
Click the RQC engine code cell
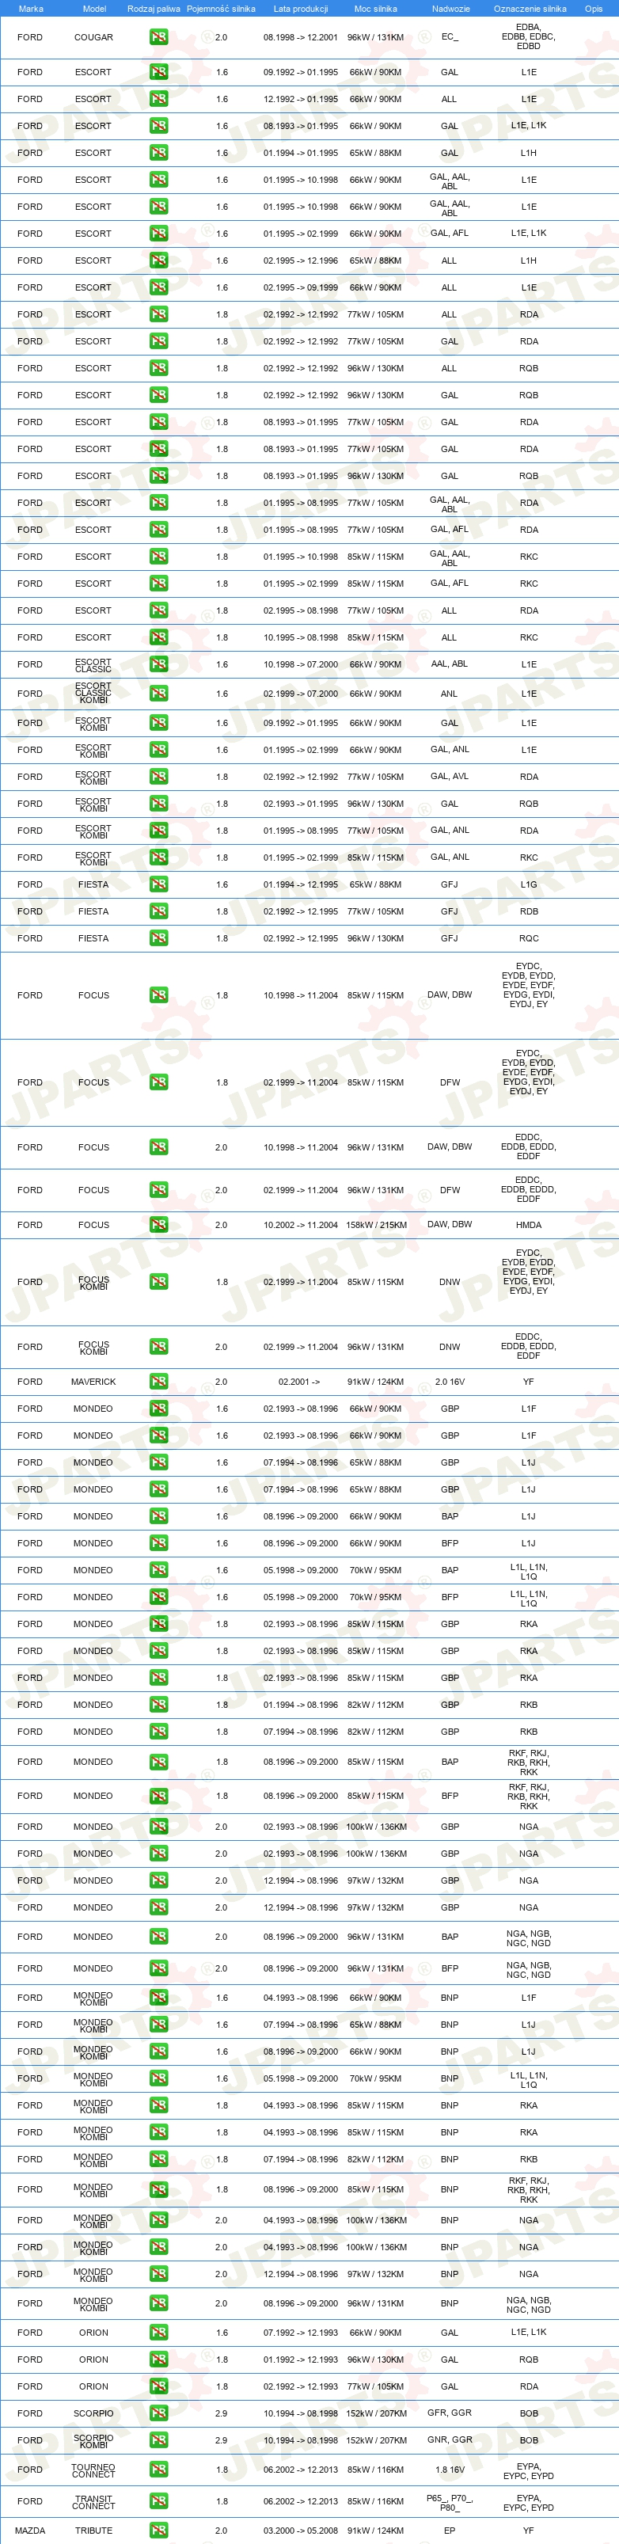(530, 938)
